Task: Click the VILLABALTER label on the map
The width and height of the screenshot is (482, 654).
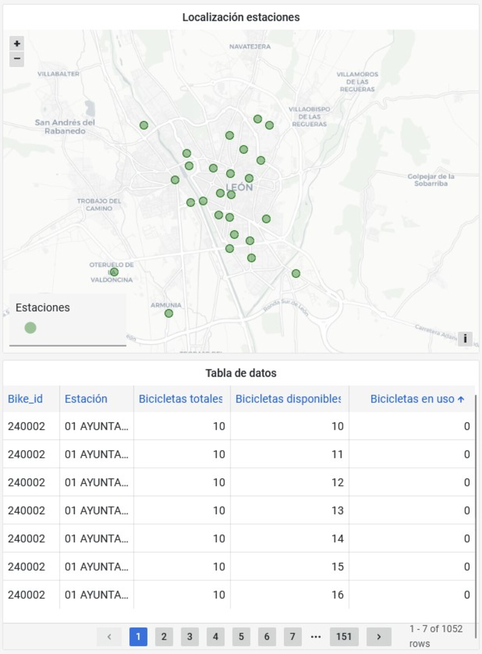Action: [58, 74]
